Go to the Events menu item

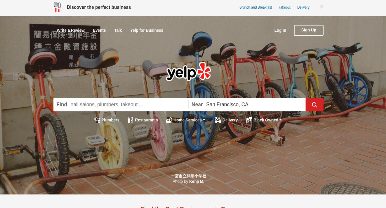point(99,30)
